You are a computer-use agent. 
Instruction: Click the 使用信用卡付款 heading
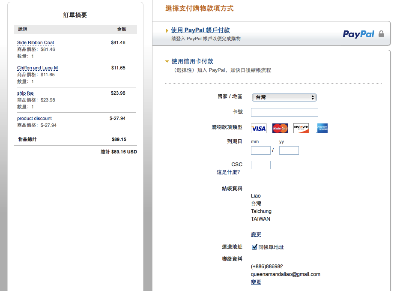click(192, 61)
